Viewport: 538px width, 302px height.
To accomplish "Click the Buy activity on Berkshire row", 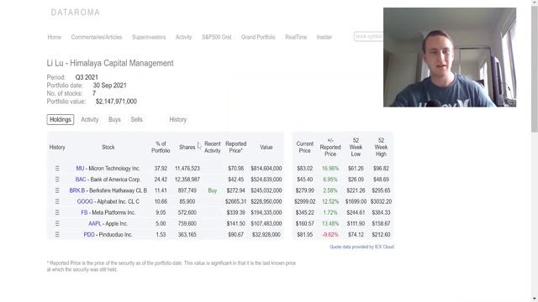I will coord(213,190).
